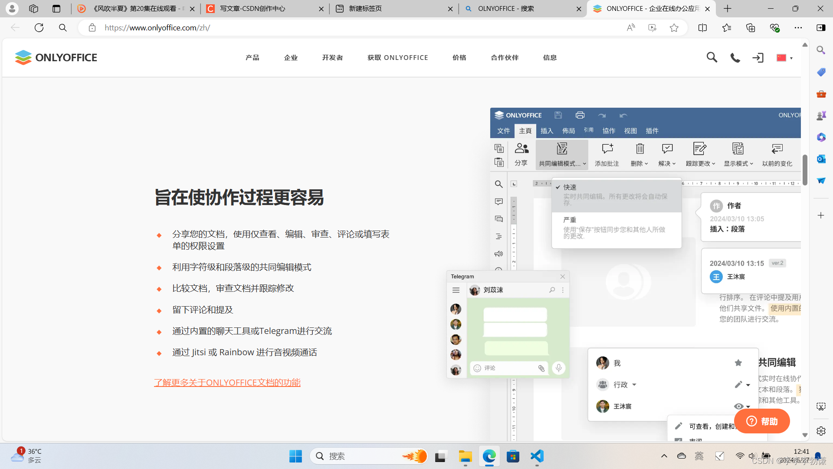Open sidebar settings gear icon

tap(821, 431)
